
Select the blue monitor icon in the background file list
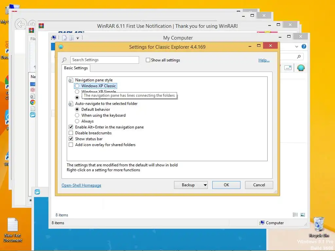click(33, 84)
